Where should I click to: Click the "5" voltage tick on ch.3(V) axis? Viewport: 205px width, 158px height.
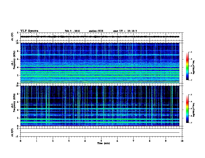tap(18, 129)
